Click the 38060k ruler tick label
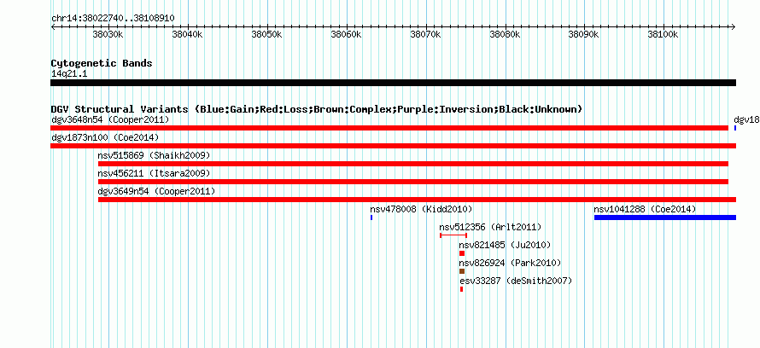The height and width of the screenshot is (348, 760). click(x=346, y=35)
